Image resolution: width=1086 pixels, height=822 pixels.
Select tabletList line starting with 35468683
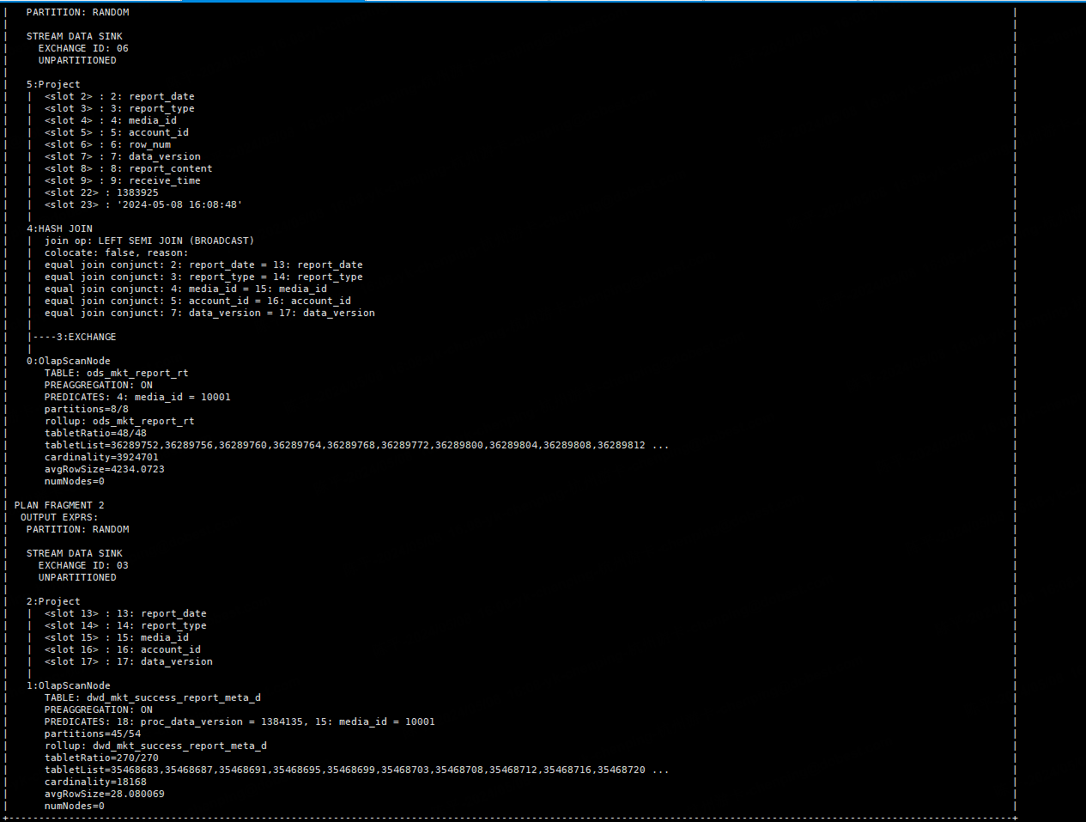356,770
